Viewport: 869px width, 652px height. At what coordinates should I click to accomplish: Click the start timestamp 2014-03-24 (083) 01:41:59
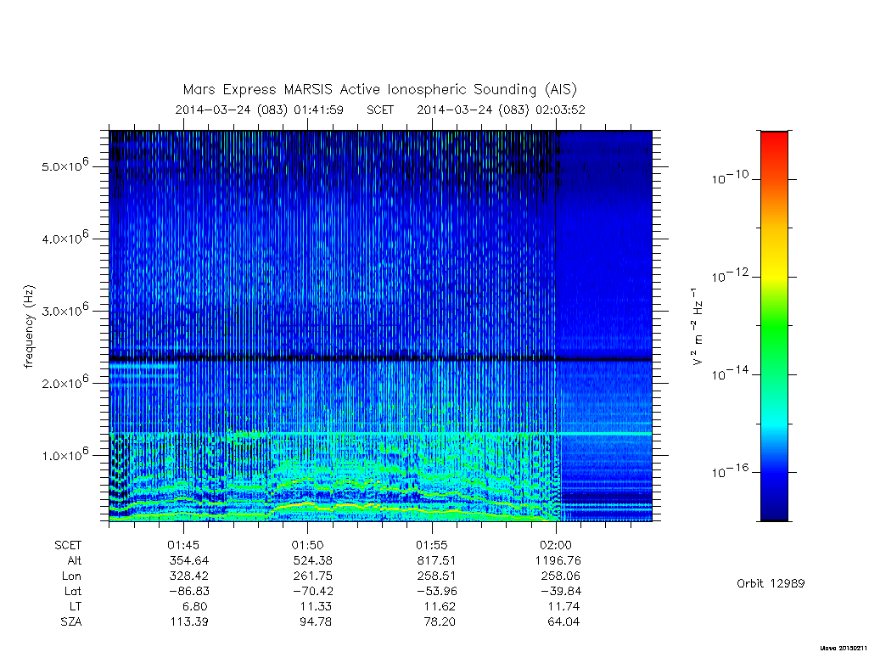point(260,110)
